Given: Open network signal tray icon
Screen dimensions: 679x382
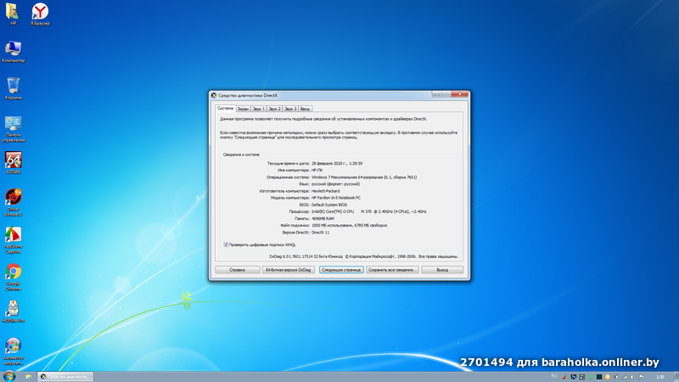Looking at the screenshot, I should (625, 377).
